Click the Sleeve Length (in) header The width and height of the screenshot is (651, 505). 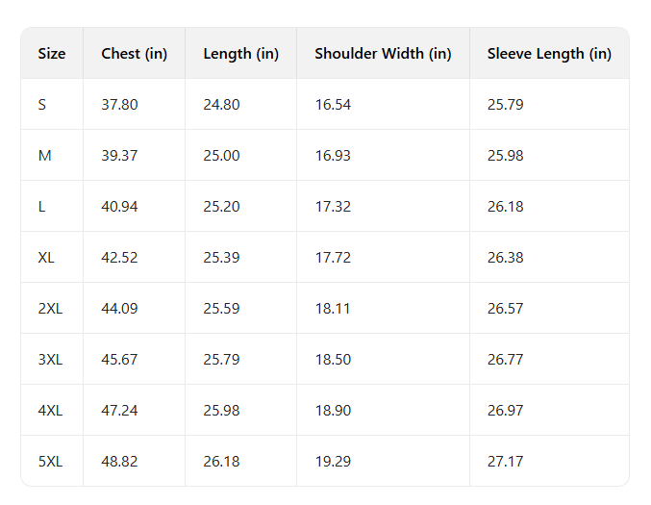pos(549,54)
